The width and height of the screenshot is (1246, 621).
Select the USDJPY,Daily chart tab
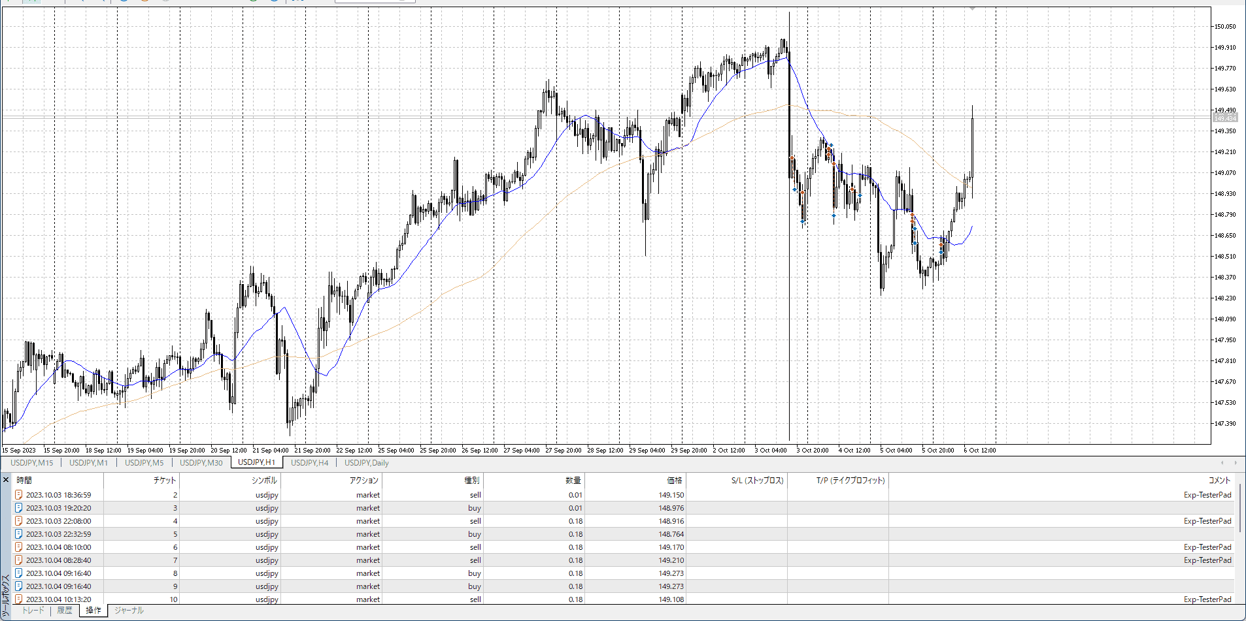(x=366, y=463)
